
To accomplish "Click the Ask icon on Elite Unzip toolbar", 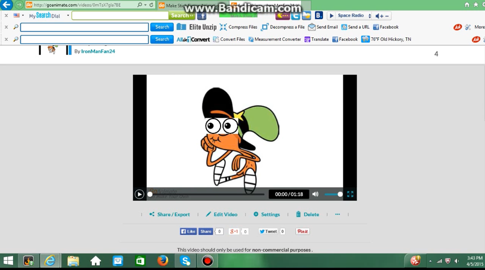I will [x=458, y=27].
